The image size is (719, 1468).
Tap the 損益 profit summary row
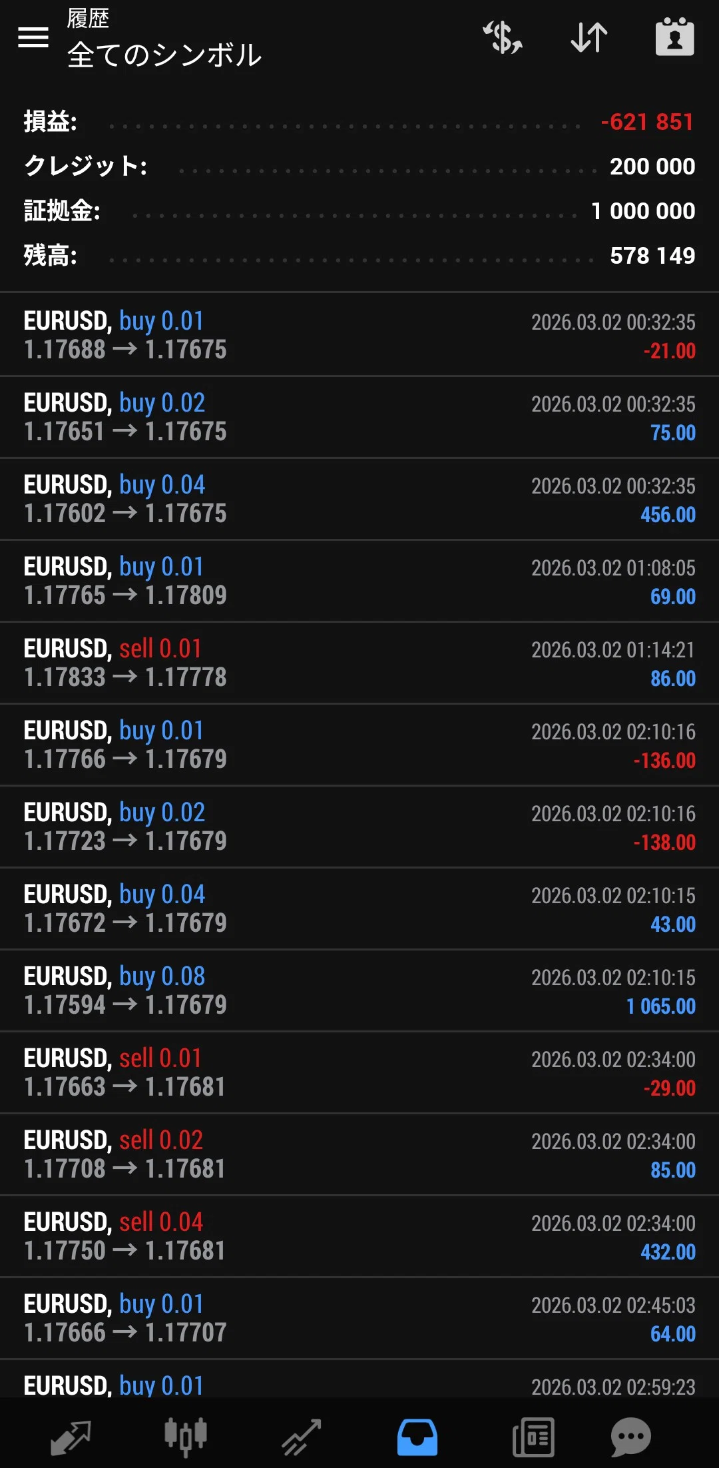tap(359, 122)
